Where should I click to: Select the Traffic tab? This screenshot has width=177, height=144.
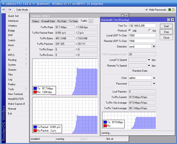click(84, 21)
